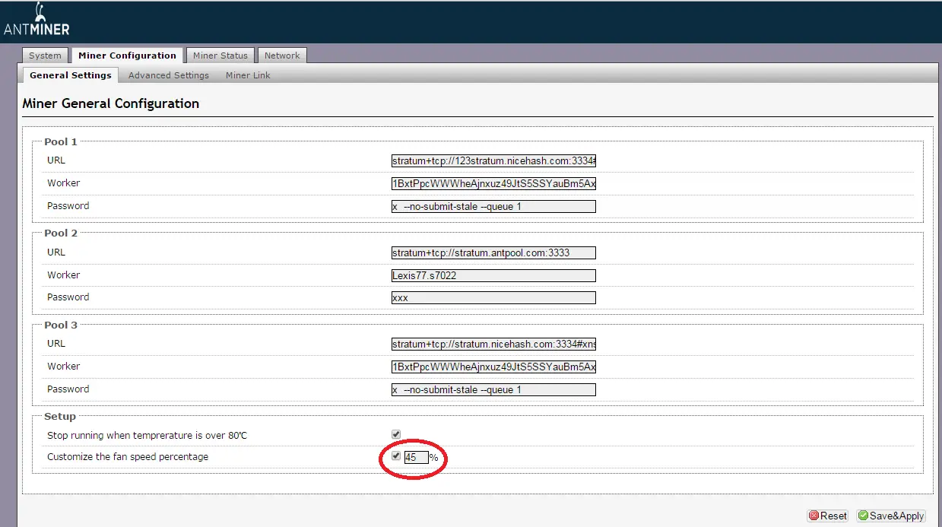Open the Network tab
Screen dimensions: 942x527
point(282,56)
